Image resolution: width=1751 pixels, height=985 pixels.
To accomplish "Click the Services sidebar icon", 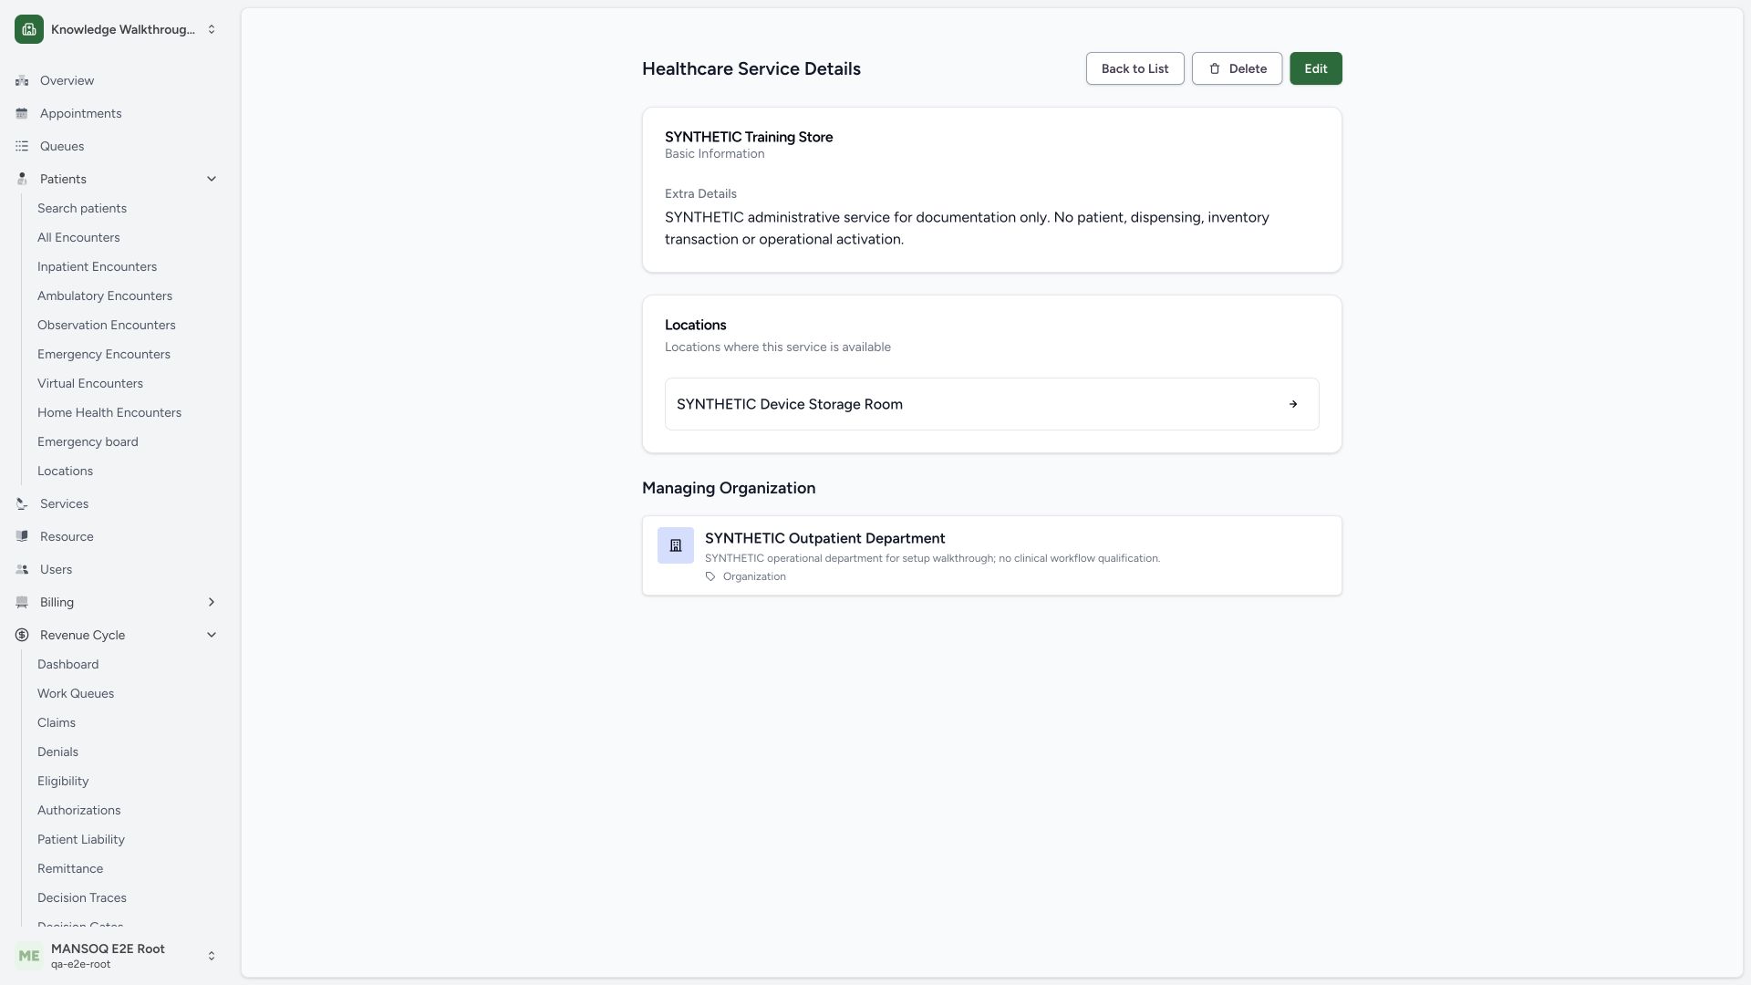I will (22, 503).
